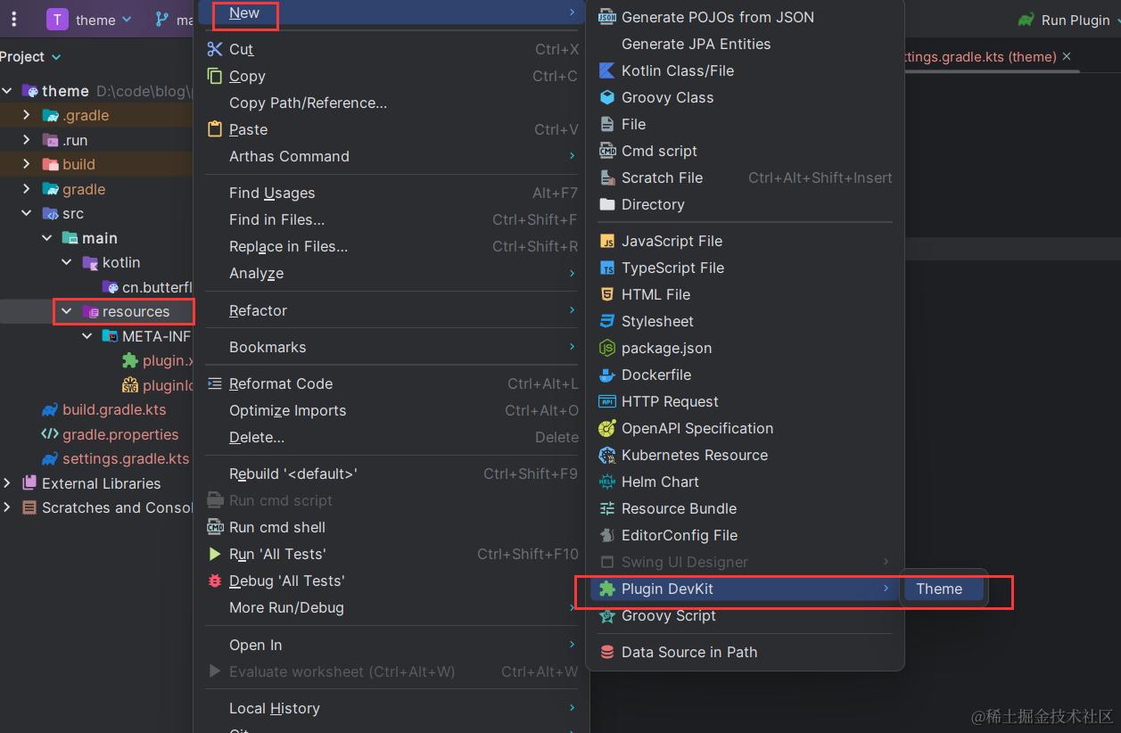The image size is (1121, 733).
Task: Click the JavaScript File icon
Action: (607, 241)
